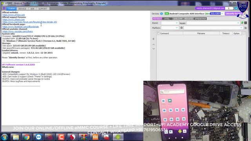
Task: Select the MEDIATEK protocol tab
Action: [189, 19]
